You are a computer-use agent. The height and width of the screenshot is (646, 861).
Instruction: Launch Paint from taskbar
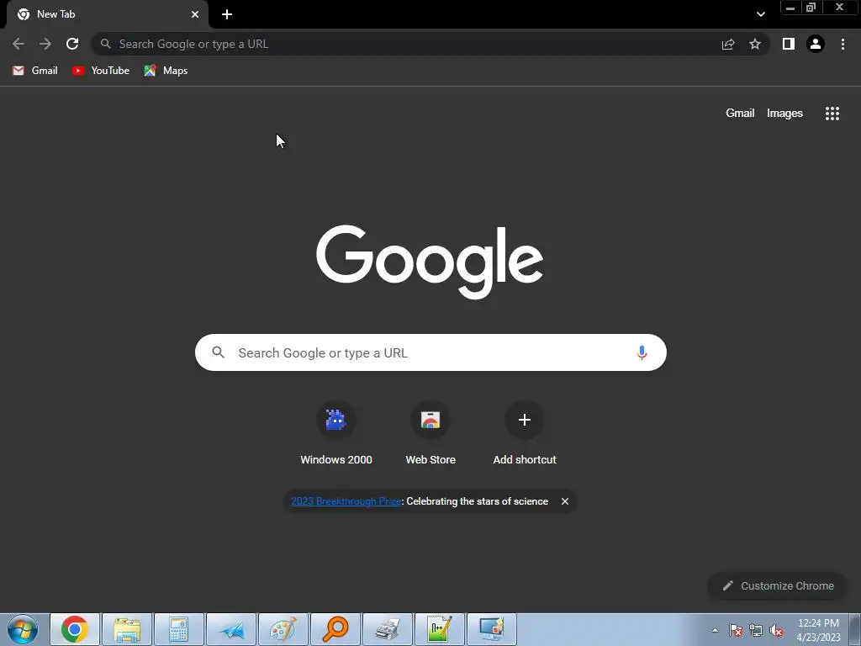click(283, 629)
